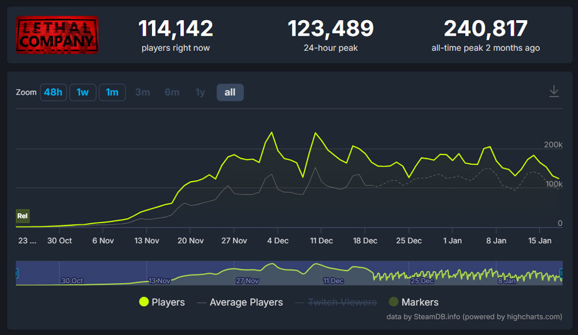Hide the Players series from the chart
578x335 pixels.
(167, 302)
